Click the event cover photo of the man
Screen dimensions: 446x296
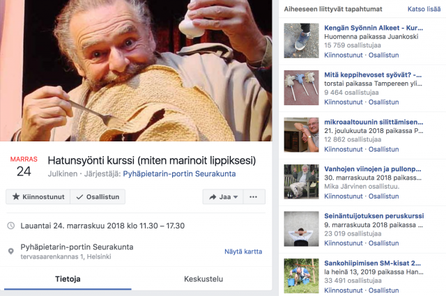point(136,70)
